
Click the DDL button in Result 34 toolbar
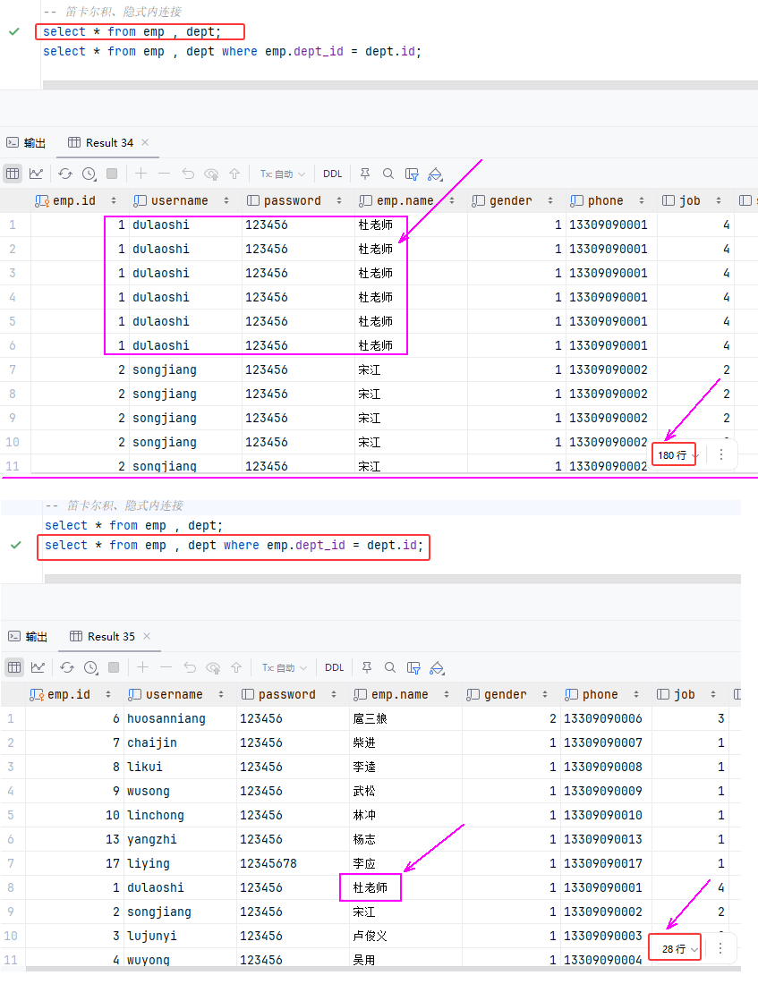pyautogui.click(x=332, y=174)
